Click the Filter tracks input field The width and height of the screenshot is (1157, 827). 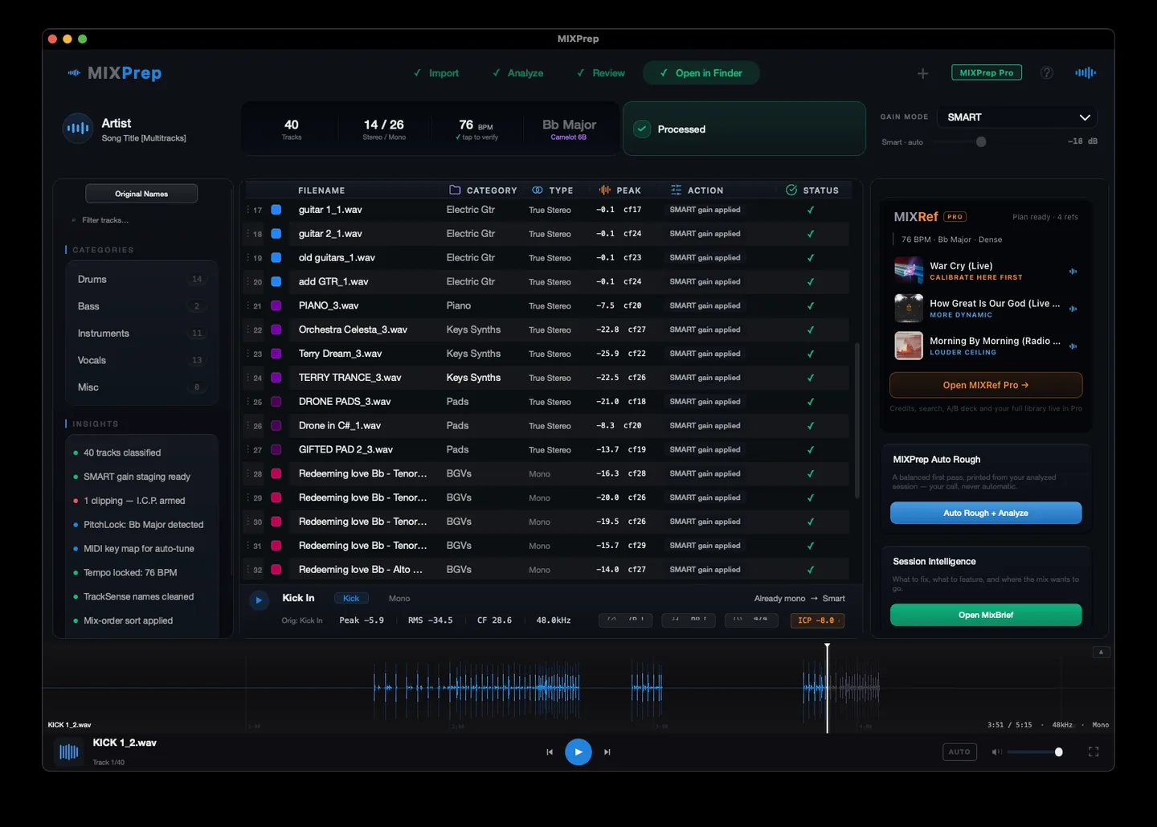coord(141,220)
